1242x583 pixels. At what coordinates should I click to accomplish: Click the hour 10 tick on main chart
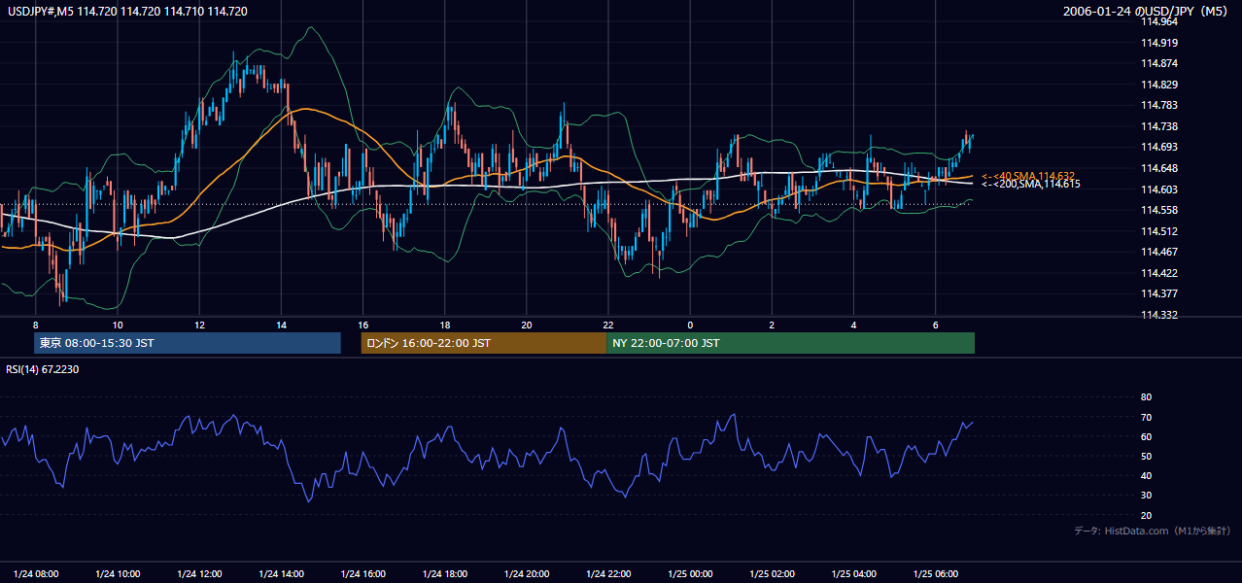[117, 324]
